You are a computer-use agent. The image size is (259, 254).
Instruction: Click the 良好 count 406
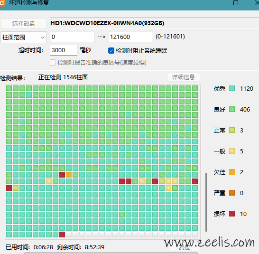click(245, 110)
